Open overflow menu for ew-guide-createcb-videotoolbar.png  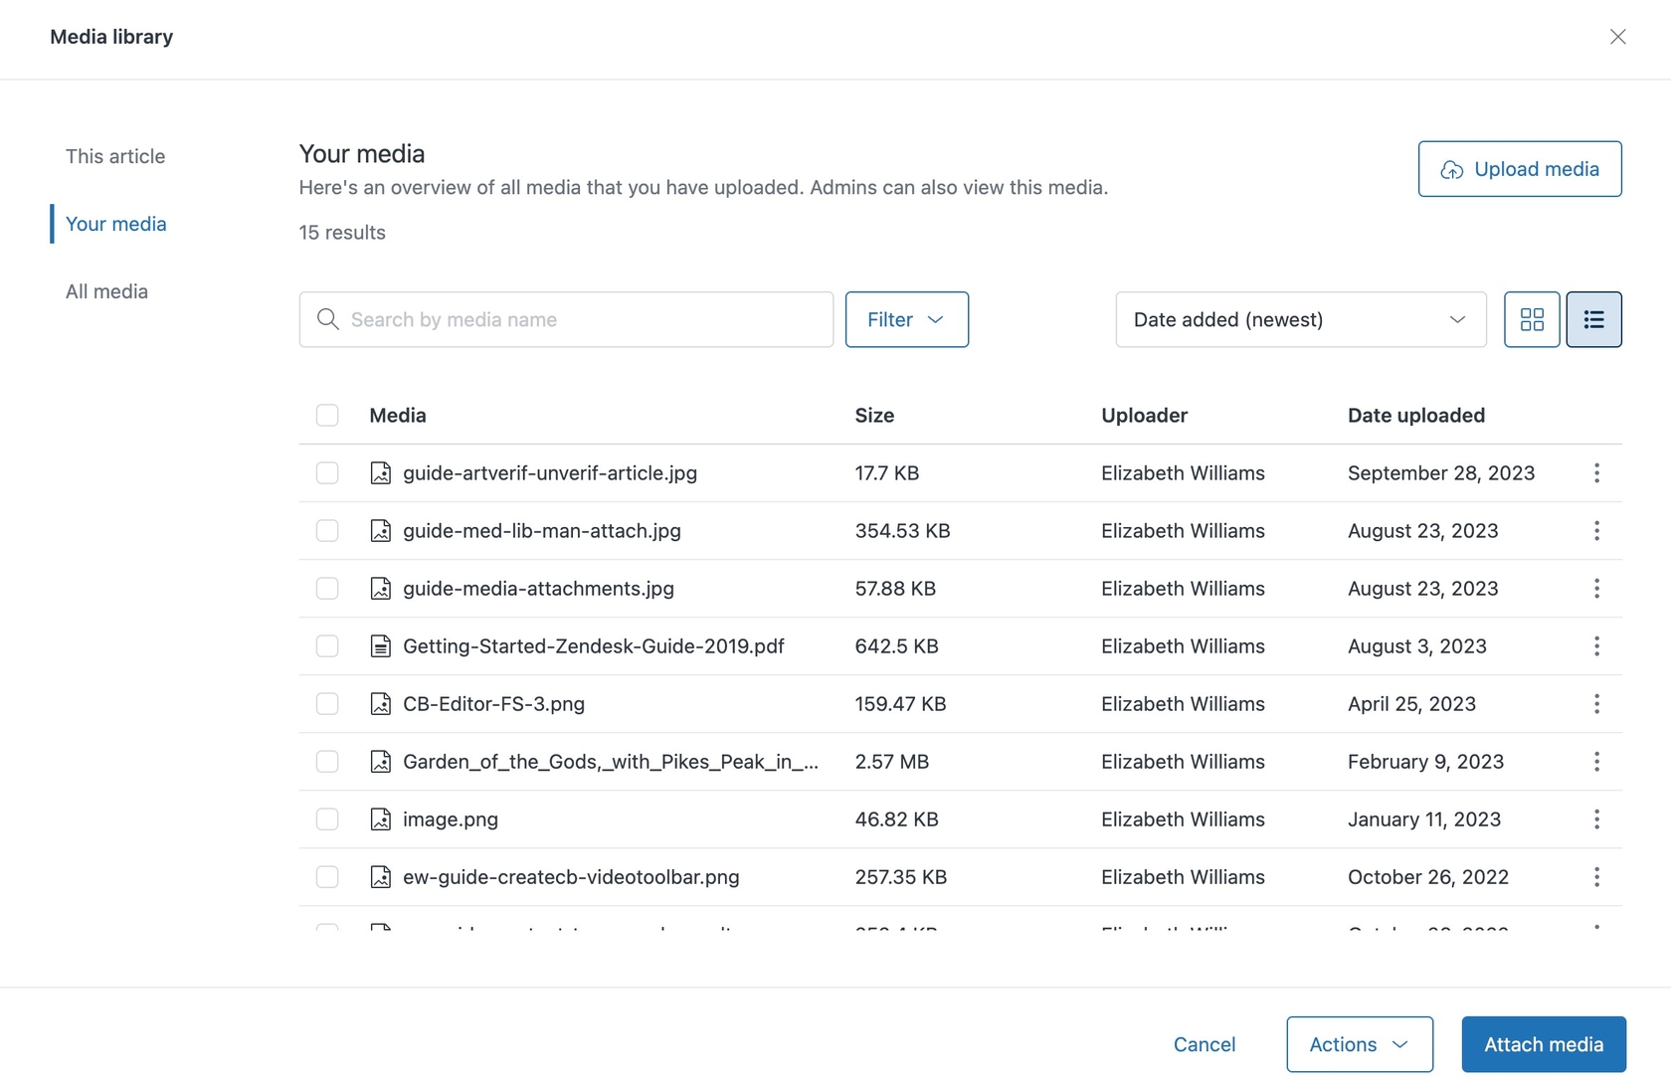(1595, 877)
